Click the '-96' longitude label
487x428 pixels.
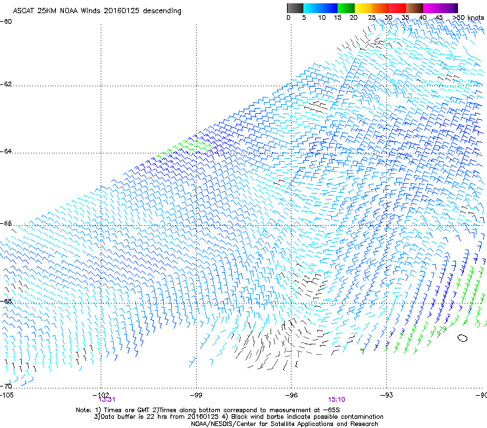(292, 395)
